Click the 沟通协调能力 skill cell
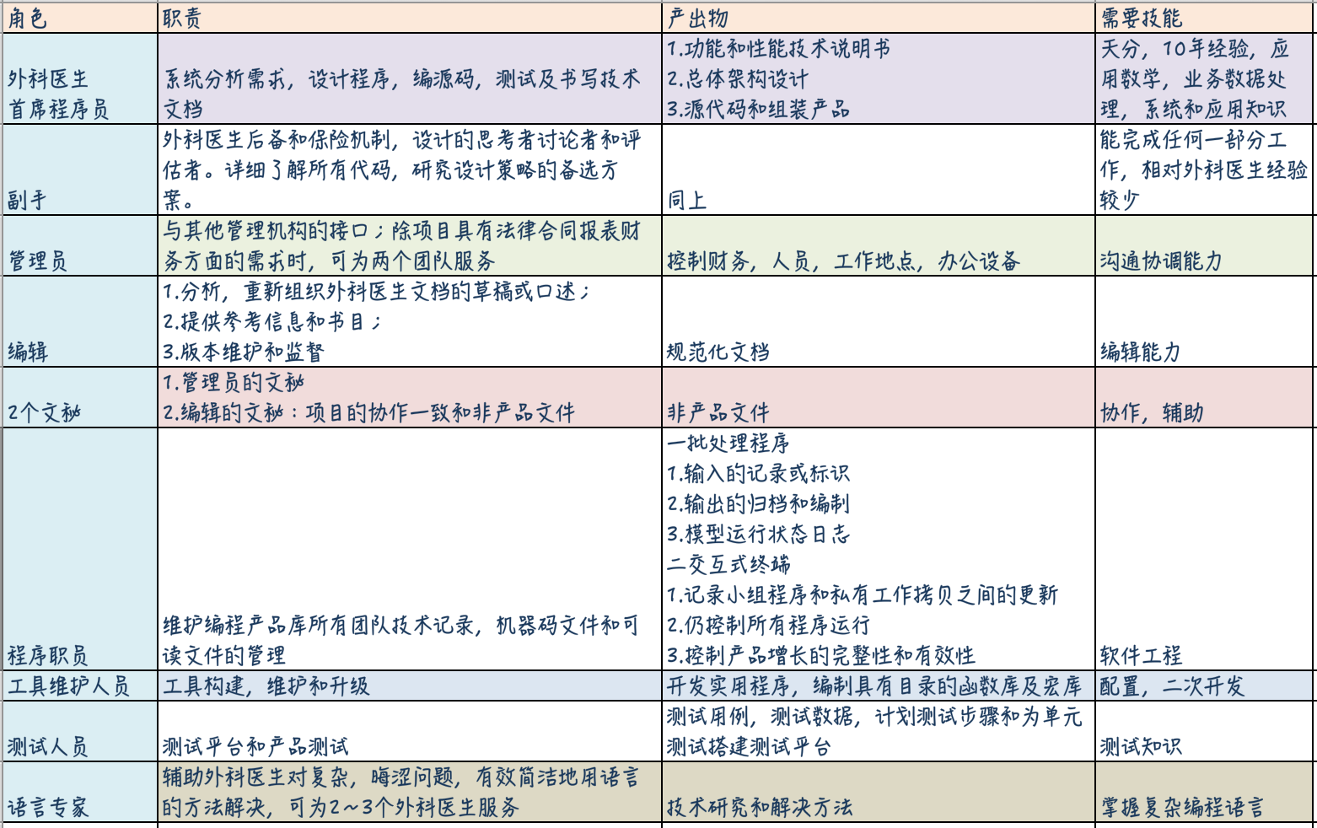 pyautogui.click(x=1206, y=245)
